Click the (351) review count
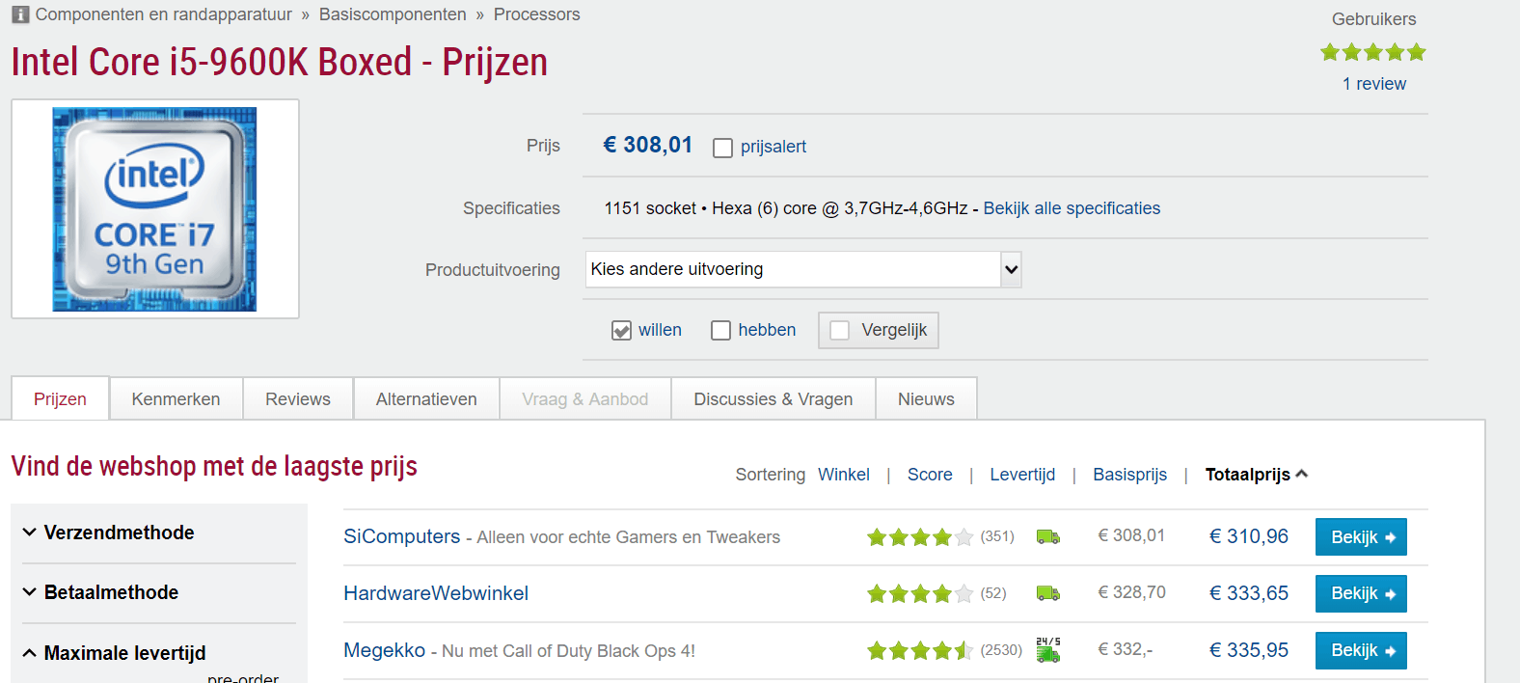This screenshot has width=1520, height=683. (x=997, y=536)
